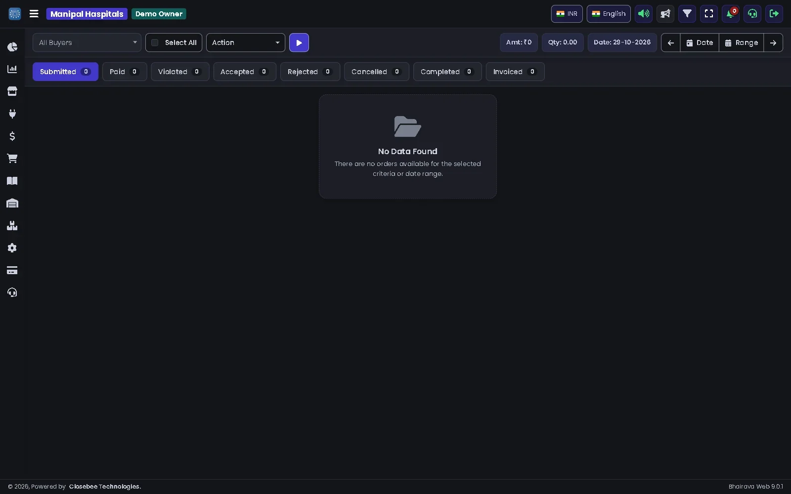The height and width of the screenshot is (494, 791).
Task: Expand the All Buyers dropdown
Action: [x=87, y=42]
